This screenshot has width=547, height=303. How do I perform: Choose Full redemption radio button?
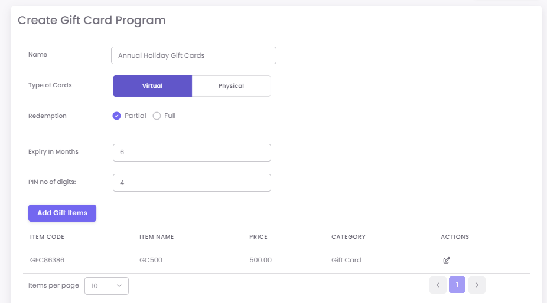(157, 116)
